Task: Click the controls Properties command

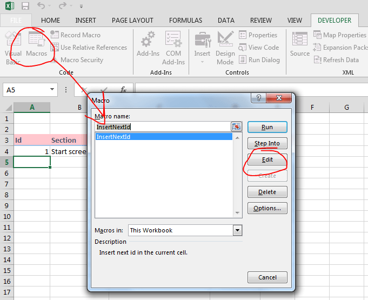Action: pyautogui.click(x=258, y=35)
